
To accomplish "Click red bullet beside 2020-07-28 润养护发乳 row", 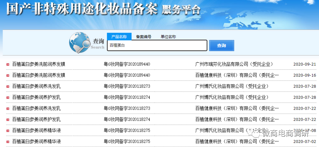I will [7, 98].
